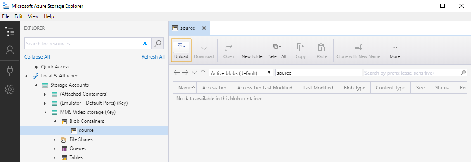Image resolution: width=471 pixels, height=162 pixels.
Task: Select the Queues tree item
Action: point(78,148)
